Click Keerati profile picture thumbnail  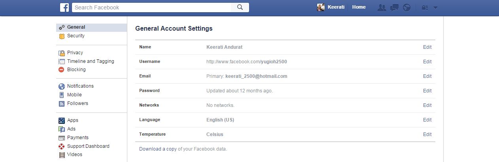321,7
